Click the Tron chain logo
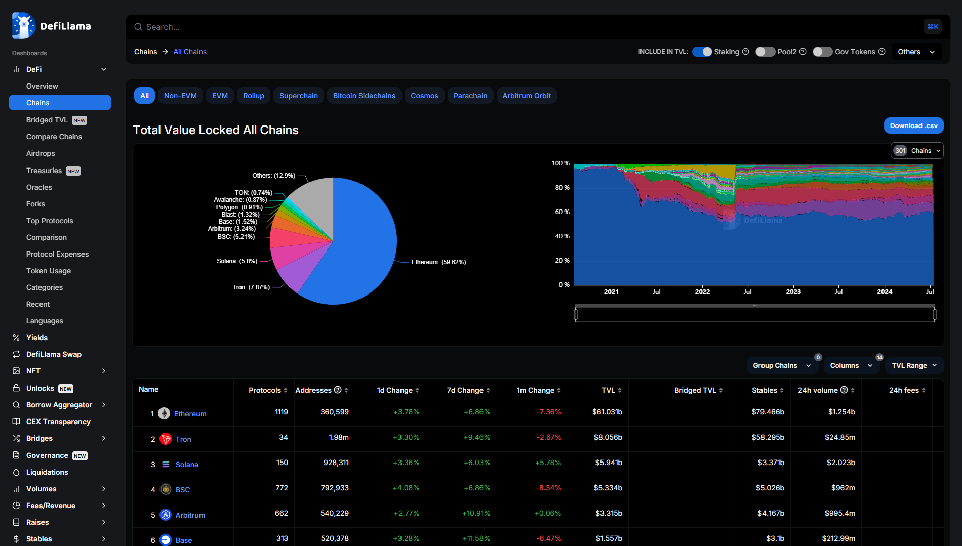The height and width of the screenshot is (546, 962). click(166, 439)
